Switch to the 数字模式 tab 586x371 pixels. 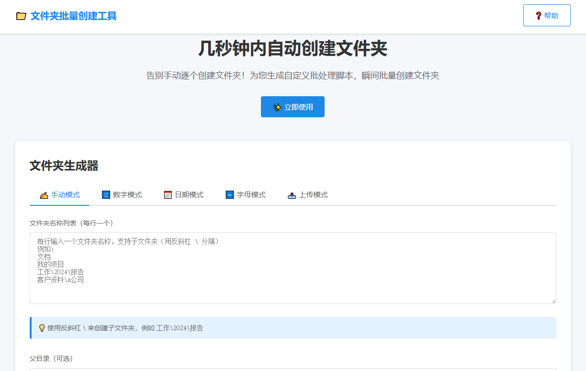127,195
